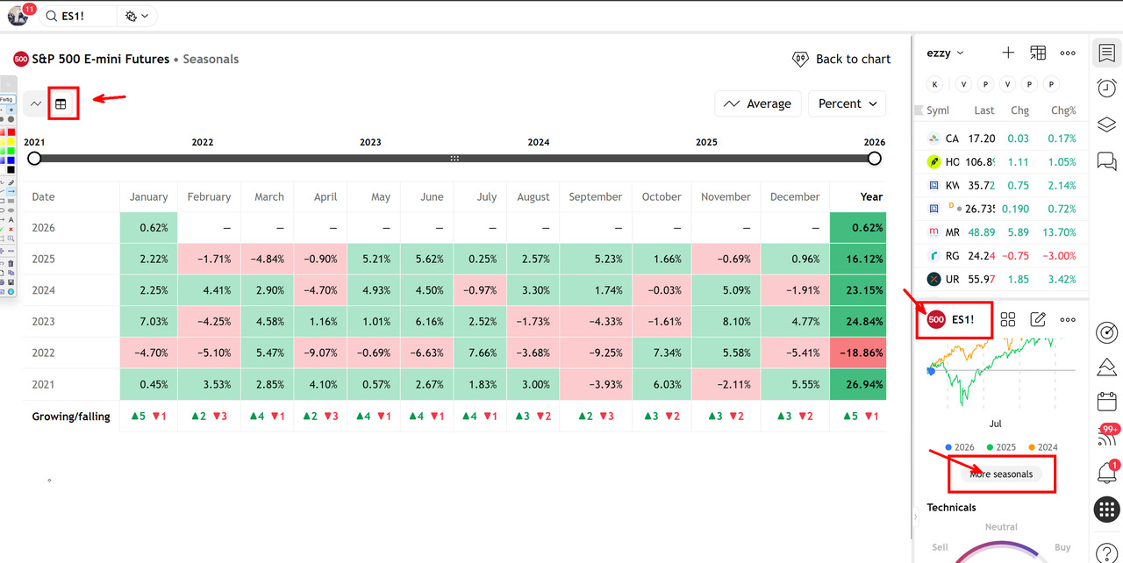Open the Object tree layers icon
This screenshot has height=563, width=1123.
click(x=1106, y=125)
